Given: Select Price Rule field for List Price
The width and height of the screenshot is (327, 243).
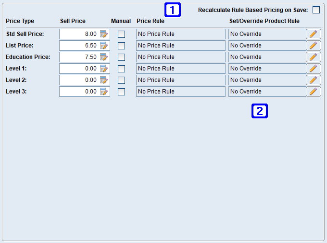Looking at the screenshot, I should pyautogui.click(x=180, y=46).
